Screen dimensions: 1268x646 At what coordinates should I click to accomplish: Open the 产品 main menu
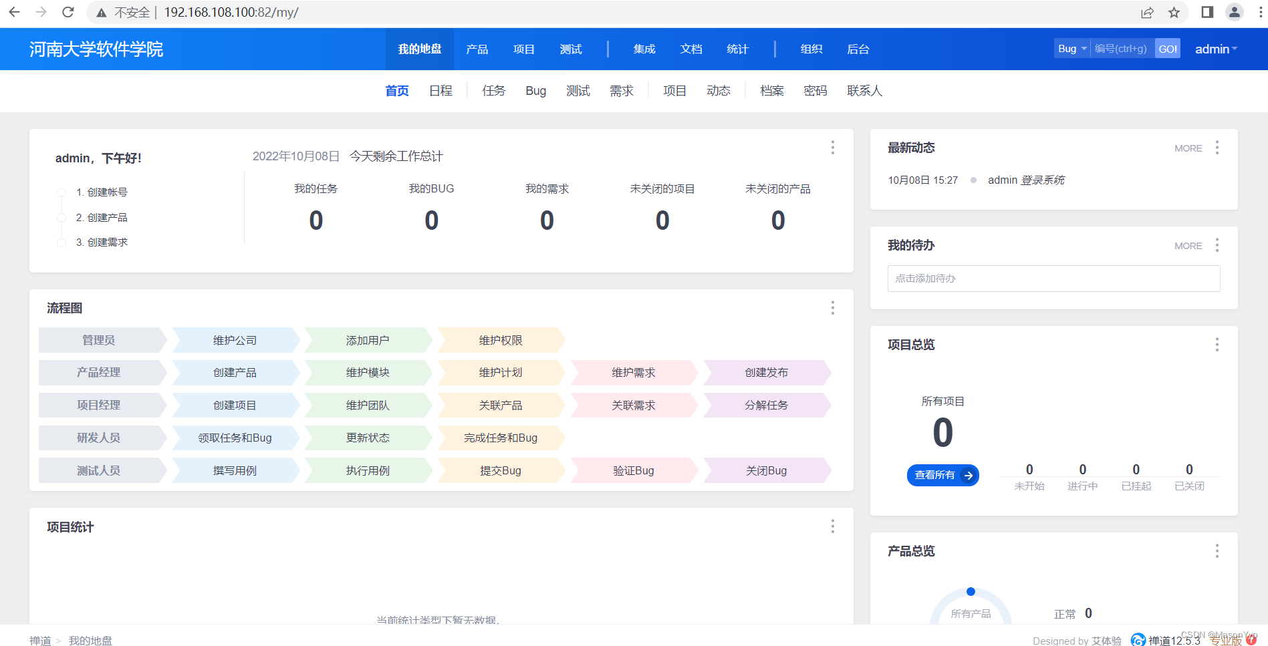pos(477,49)
